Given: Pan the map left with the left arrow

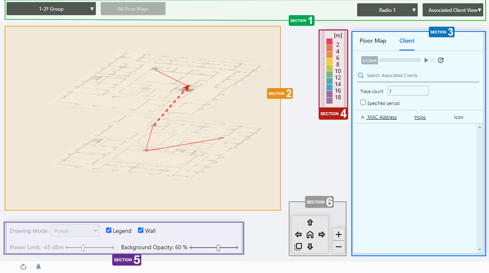Looking at the screenshot, I should point(298,235).
